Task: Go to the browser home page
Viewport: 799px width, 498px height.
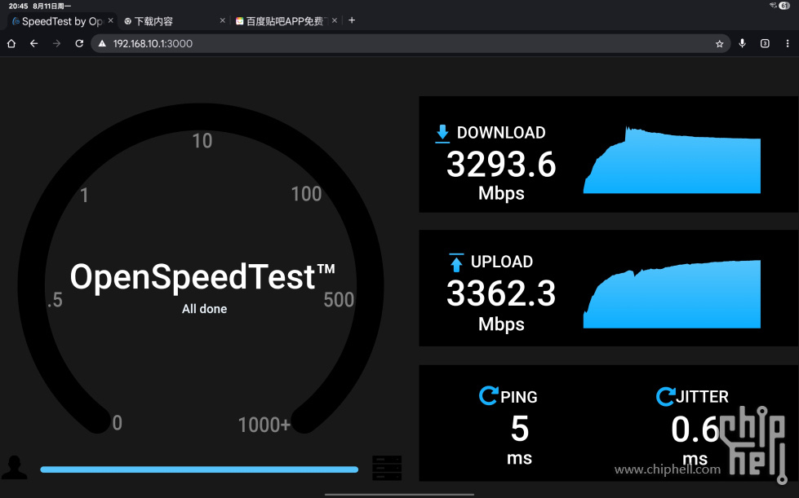Action: 11,44
